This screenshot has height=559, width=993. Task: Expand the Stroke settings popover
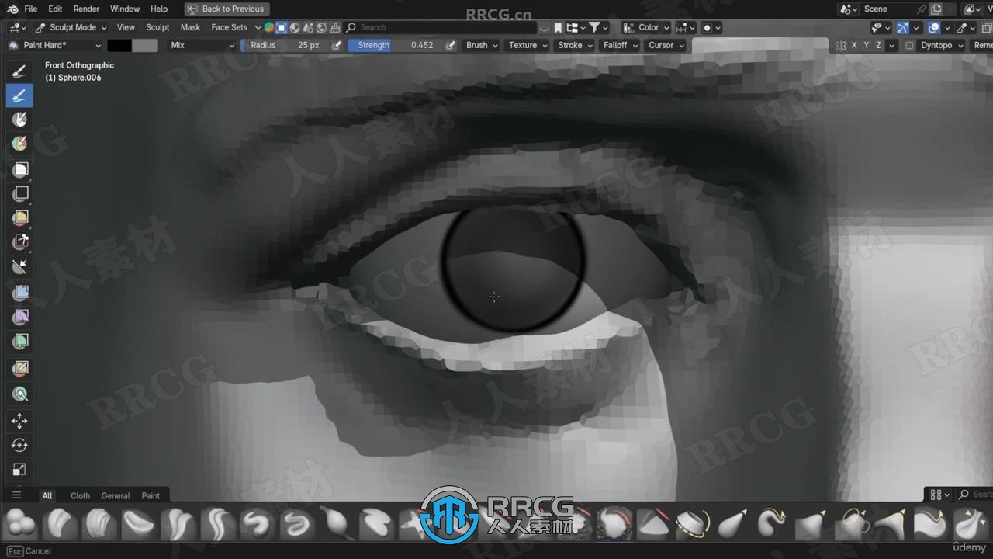575,45
